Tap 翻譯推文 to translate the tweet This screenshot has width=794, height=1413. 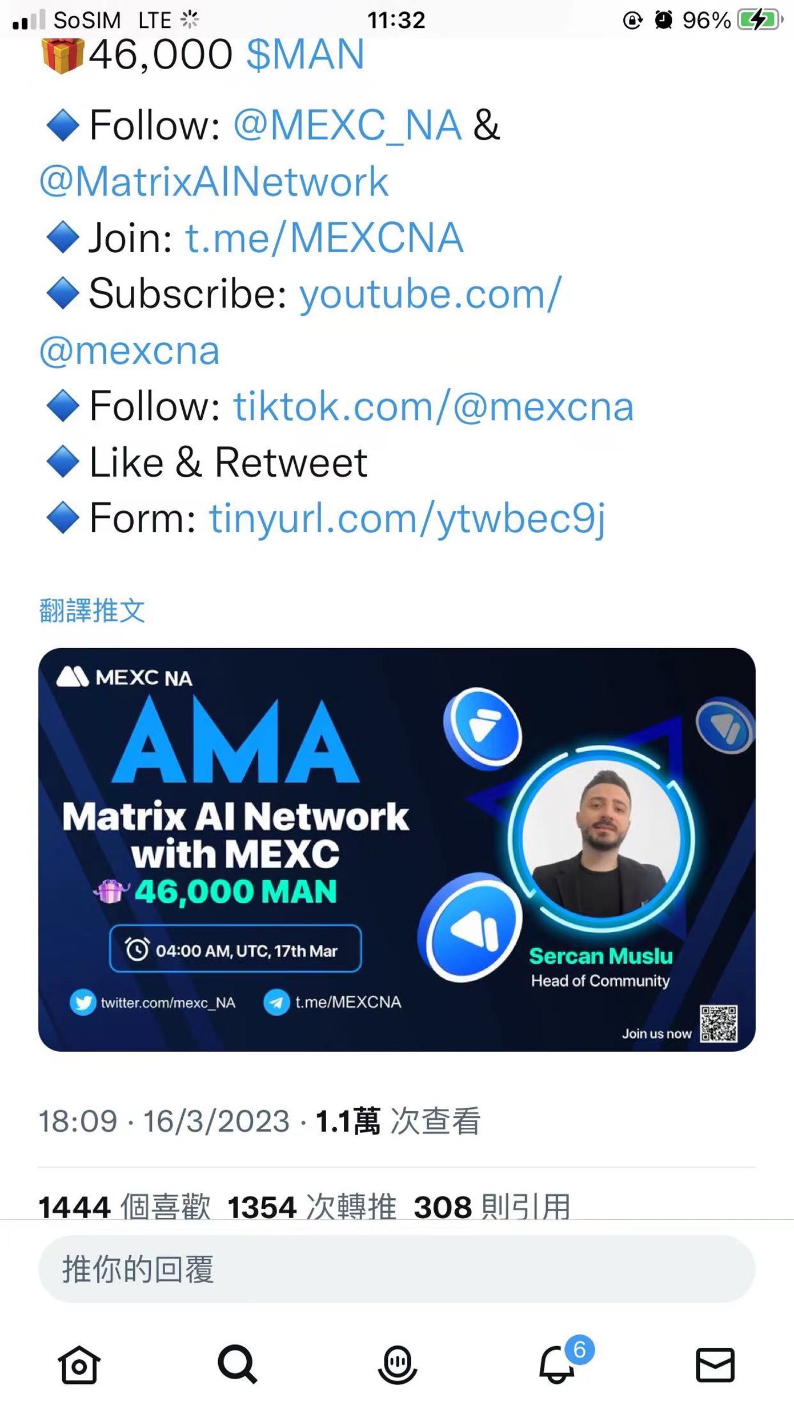[92, 610]
